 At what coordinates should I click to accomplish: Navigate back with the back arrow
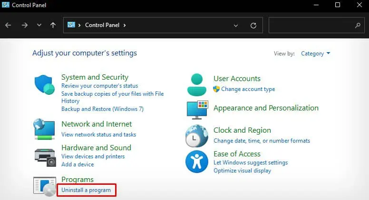pos(8,25)
